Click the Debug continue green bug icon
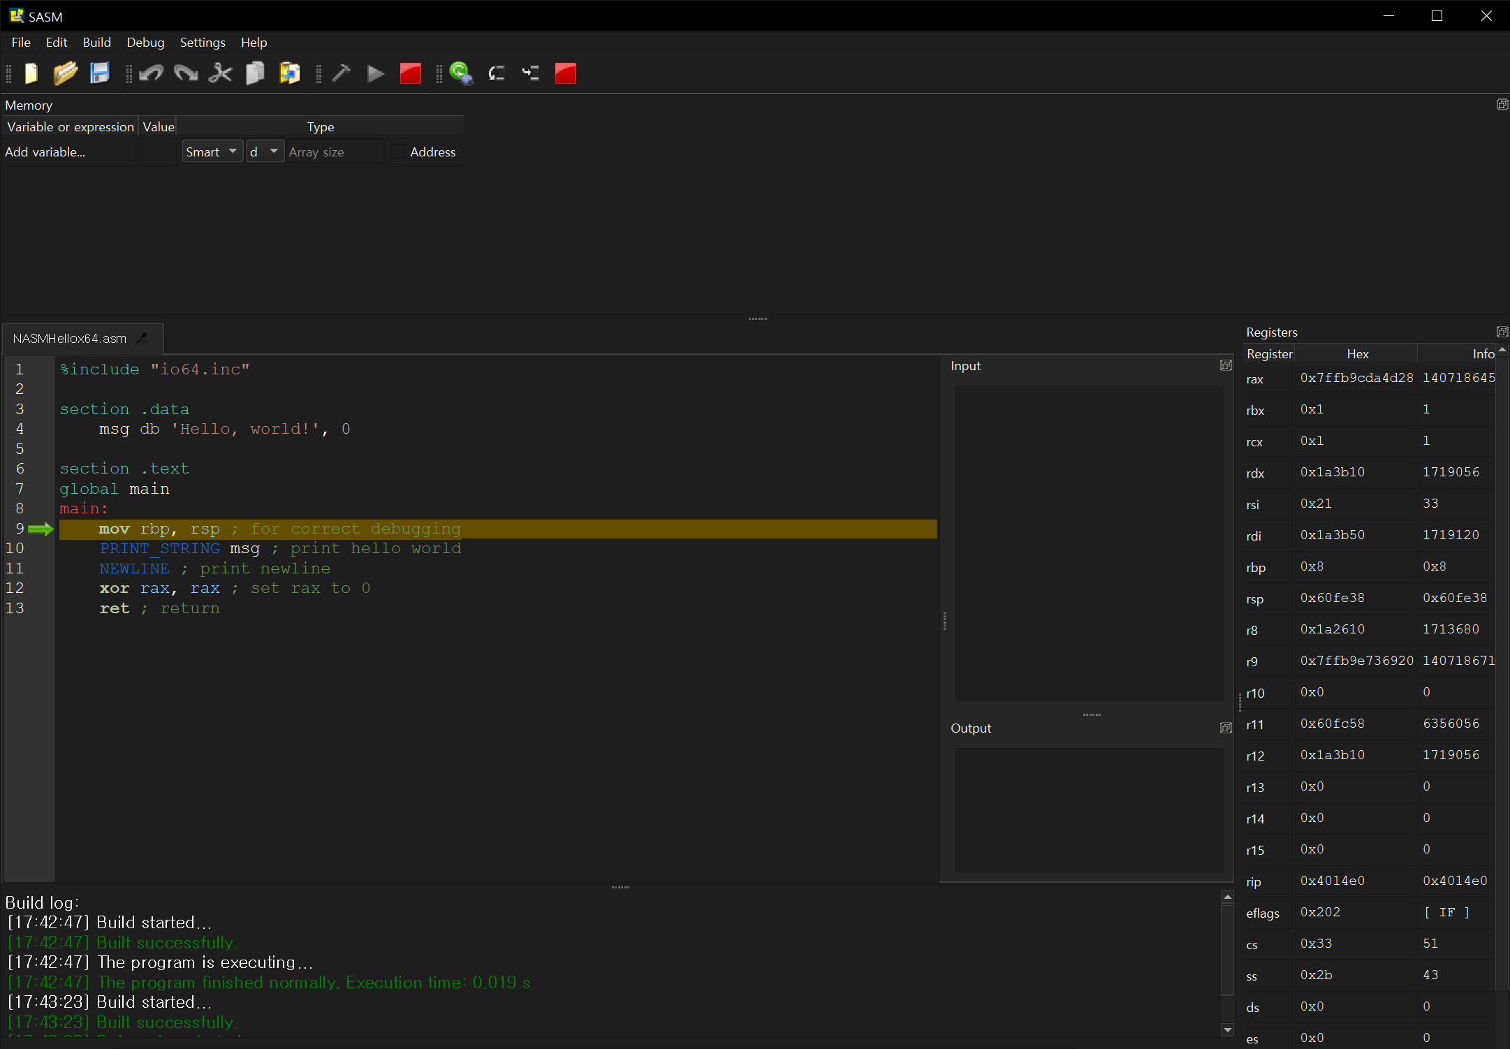 (461, 73)
